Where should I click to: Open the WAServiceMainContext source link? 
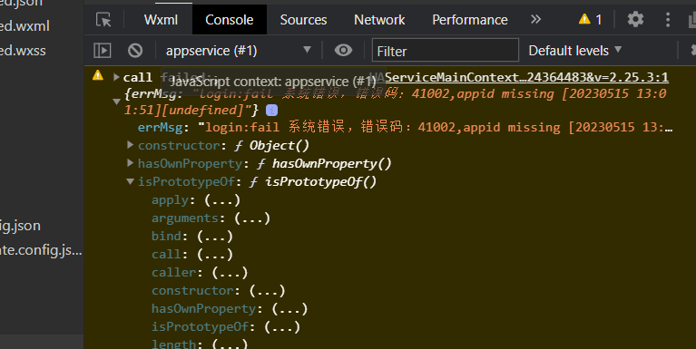coord(526,77)
